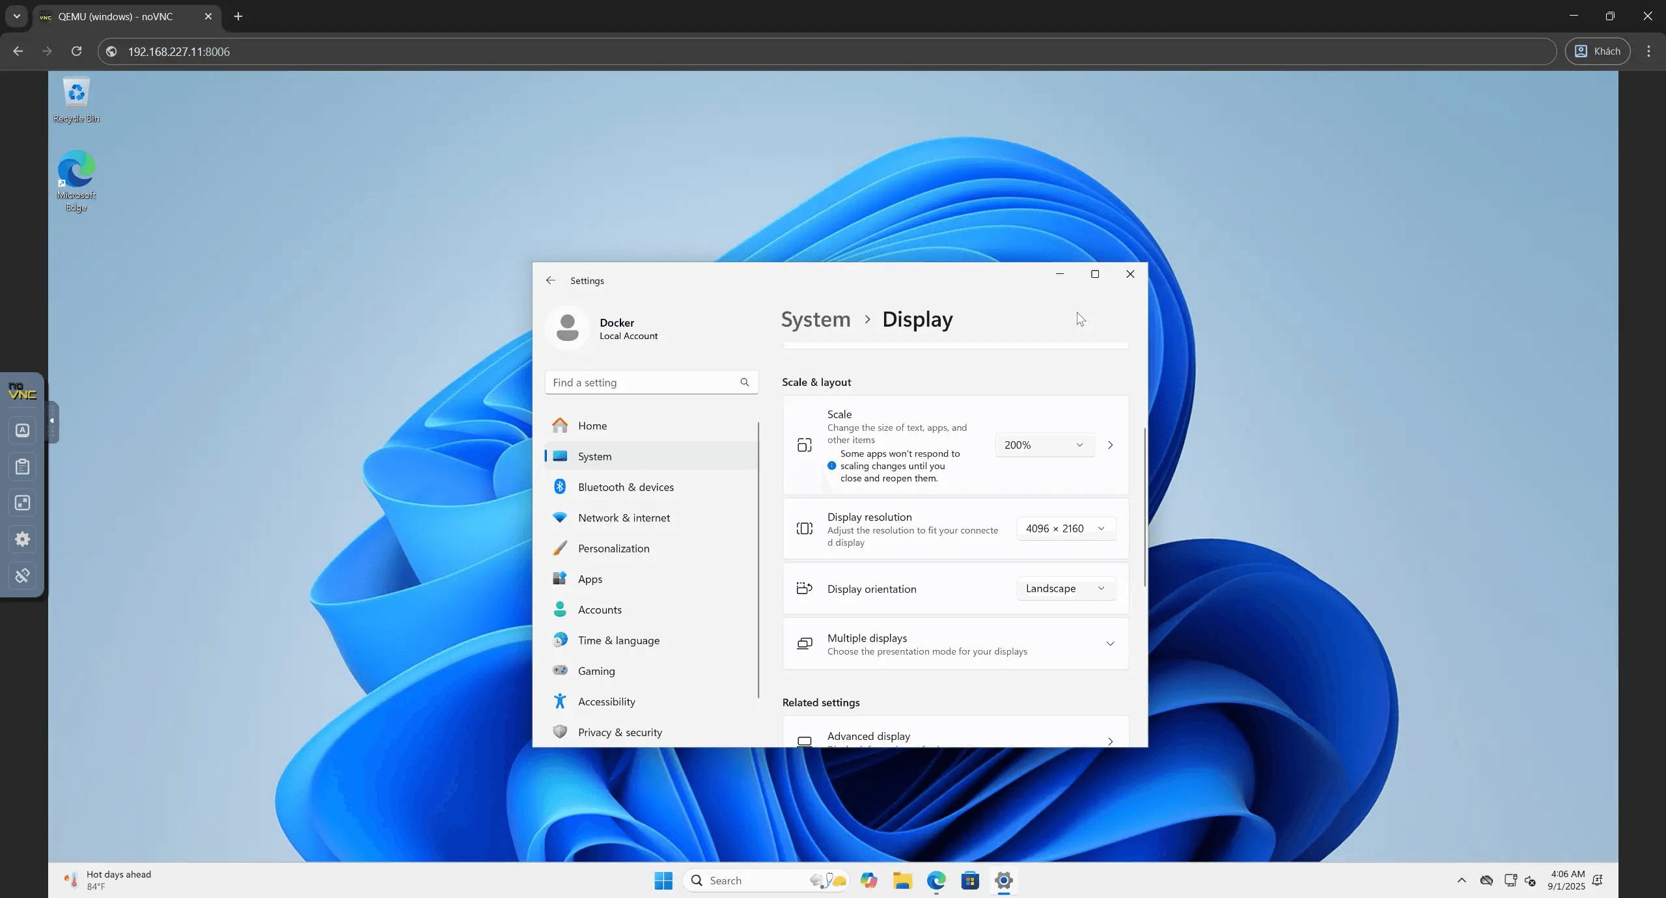Open Scale percentage dropdown showing 200%

(1044, 445)
